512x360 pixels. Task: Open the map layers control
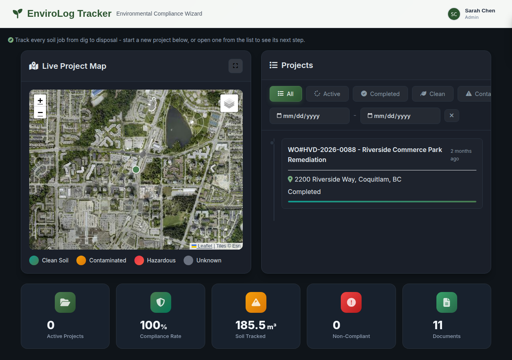pyautogui.click(x=229, y=103)
